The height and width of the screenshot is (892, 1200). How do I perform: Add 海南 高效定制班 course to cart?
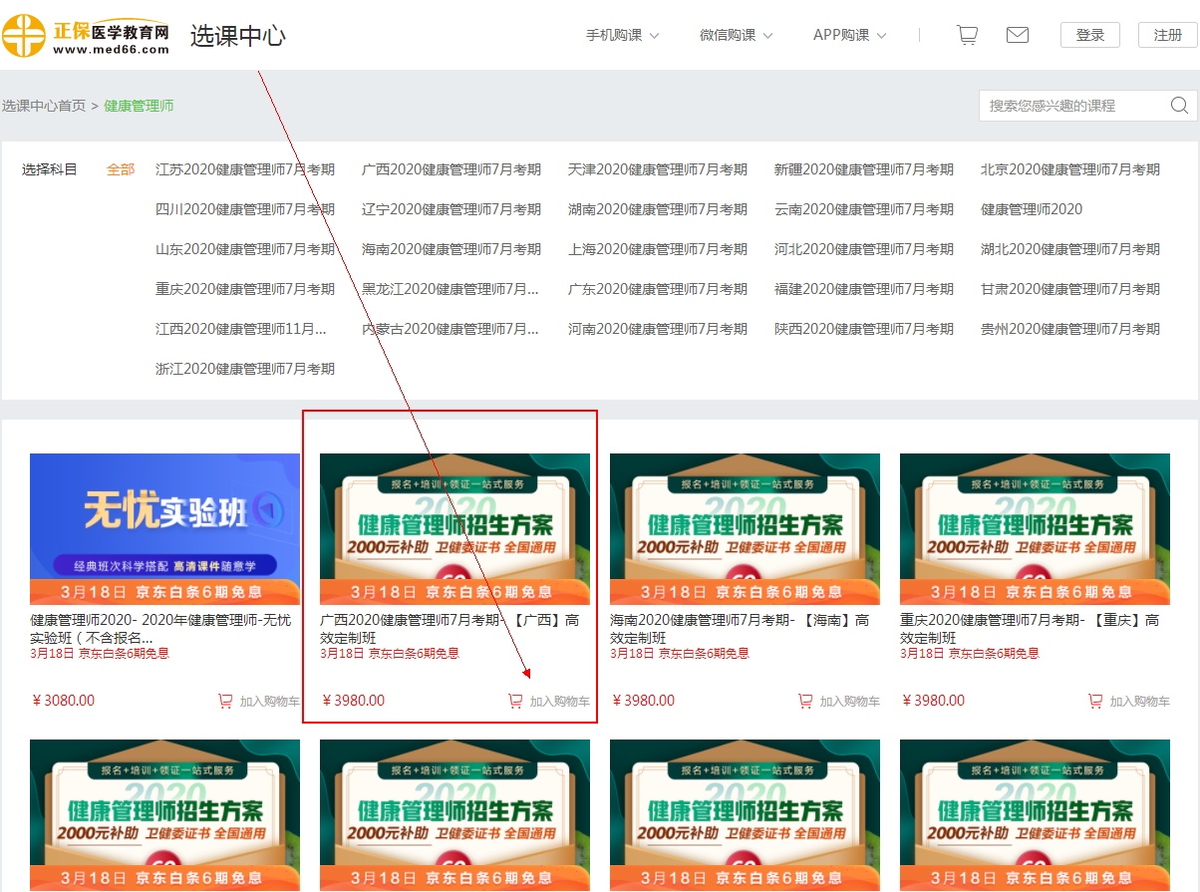(839, 702)
